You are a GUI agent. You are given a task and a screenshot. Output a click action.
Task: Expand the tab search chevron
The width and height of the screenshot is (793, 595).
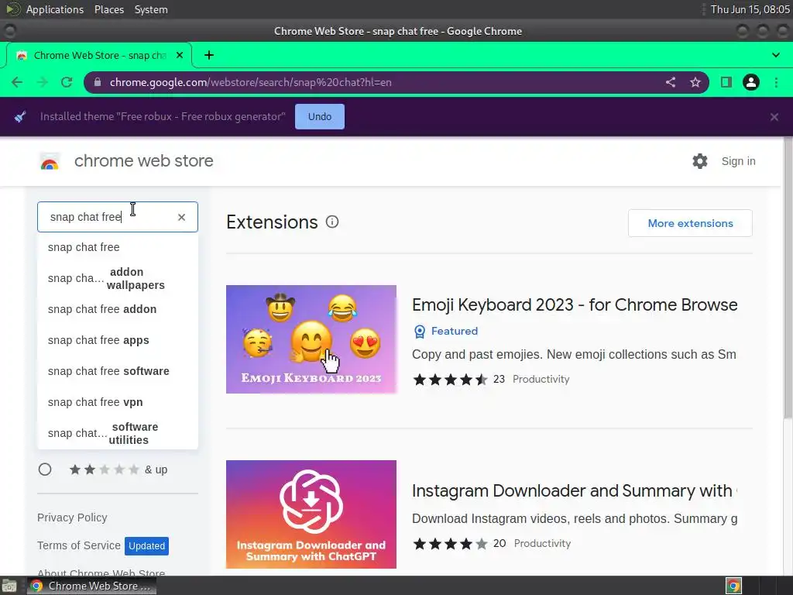(776, 55)
